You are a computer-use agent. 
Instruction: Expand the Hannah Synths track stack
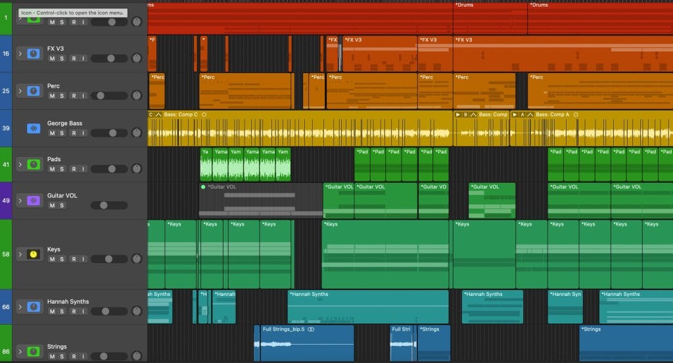(20, 307)
